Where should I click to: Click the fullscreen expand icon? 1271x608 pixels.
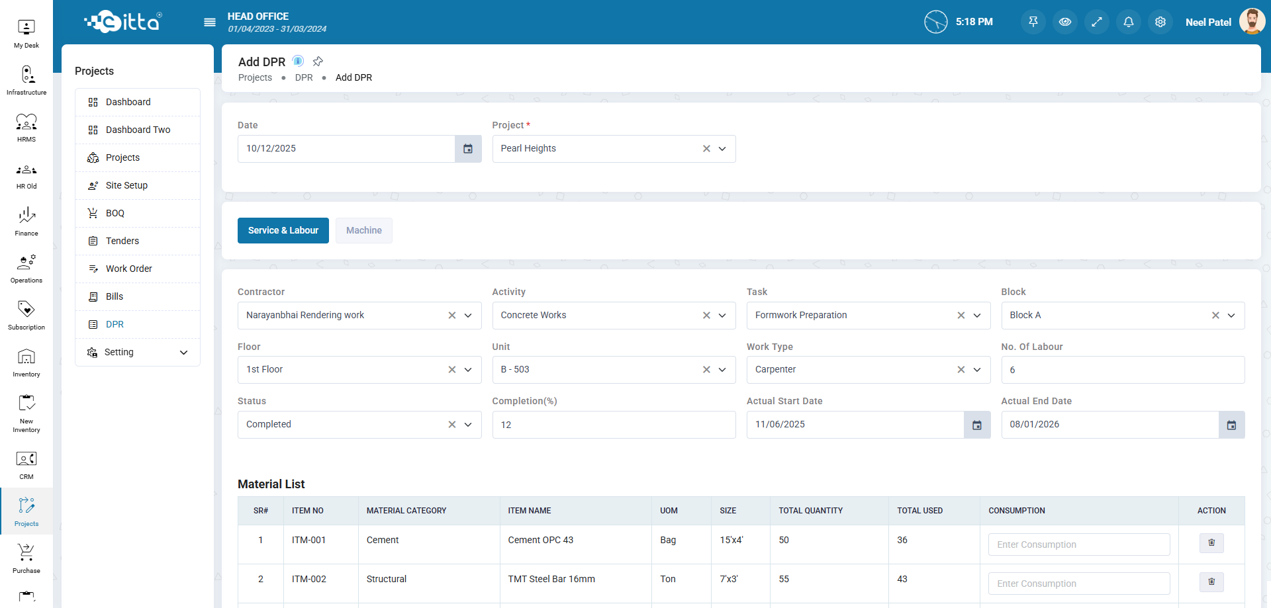click(x=1097, y=22)
